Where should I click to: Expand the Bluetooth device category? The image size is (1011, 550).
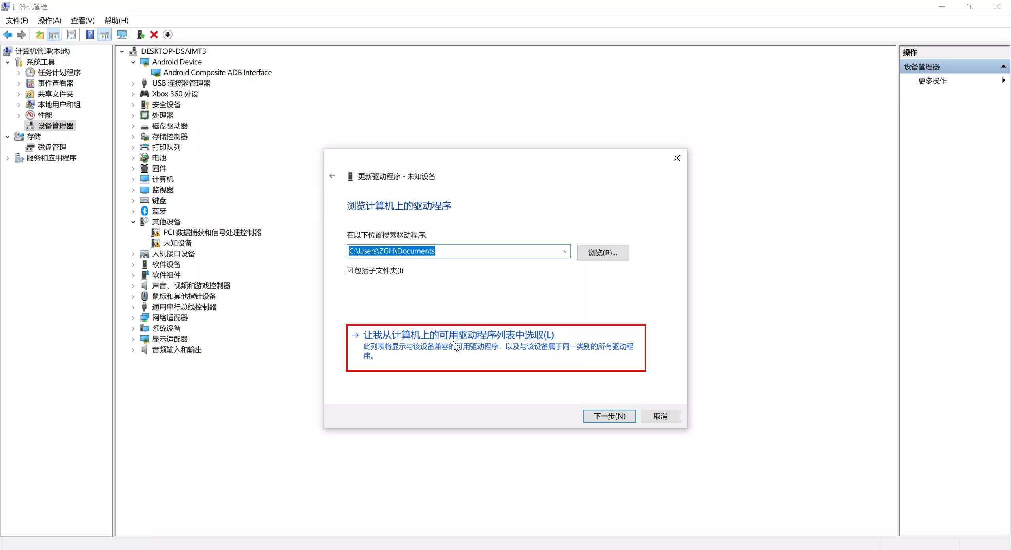click(x=133, y=211)
